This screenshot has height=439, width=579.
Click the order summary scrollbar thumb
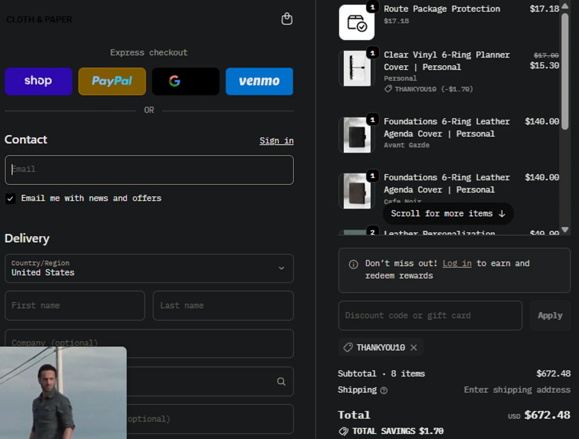click(x=565, y=71)
